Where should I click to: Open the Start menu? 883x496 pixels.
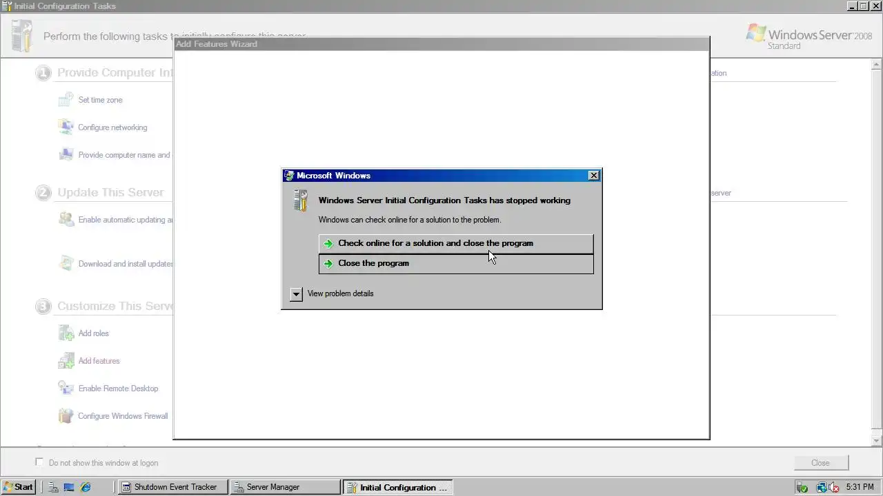(x=17, y=487)
